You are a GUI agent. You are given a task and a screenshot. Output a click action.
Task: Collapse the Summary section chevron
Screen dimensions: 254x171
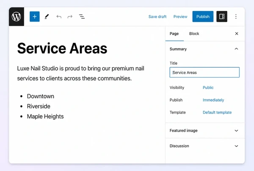236,49
